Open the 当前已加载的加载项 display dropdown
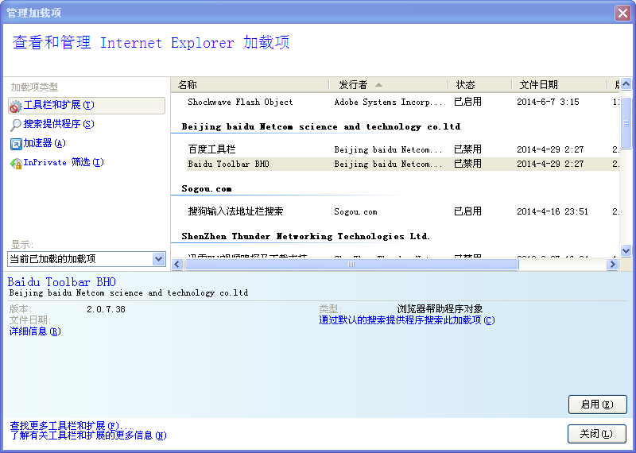 click(x=158, y=259)
